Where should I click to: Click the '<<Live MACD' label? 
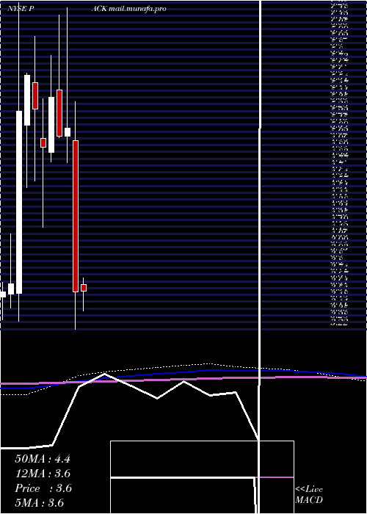point(309,495)
